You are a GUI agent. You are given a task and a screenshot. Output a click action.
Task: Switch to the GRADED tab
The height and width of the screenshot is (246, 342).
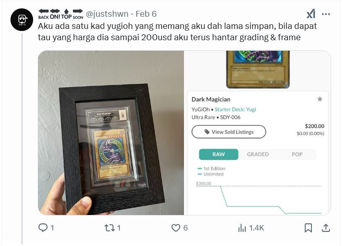point(258,154)
